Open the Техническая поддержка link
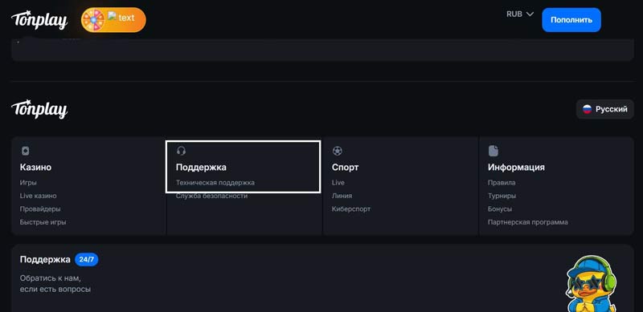The image size is (643, 312). [215, 183]
